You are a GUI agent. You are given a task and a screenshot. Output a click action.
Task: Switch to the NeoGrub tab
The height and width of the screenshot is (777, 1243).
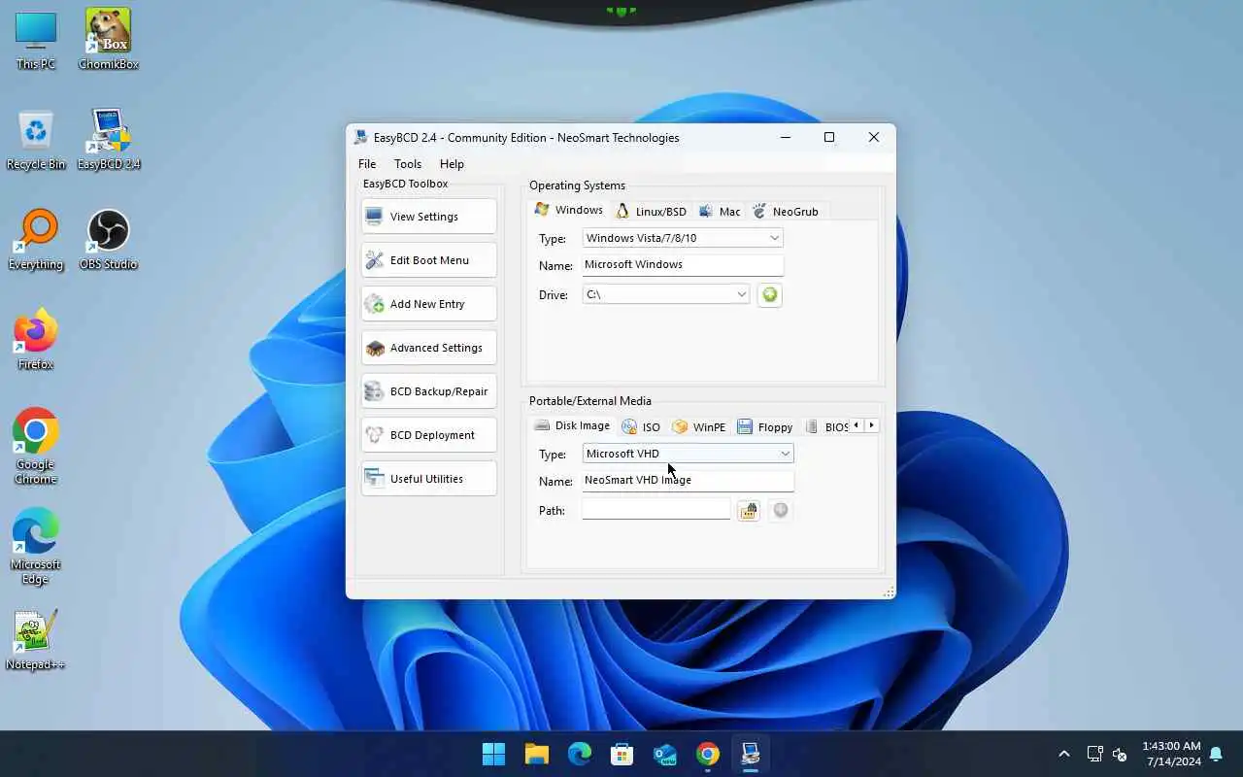click(x=786, y=211)
